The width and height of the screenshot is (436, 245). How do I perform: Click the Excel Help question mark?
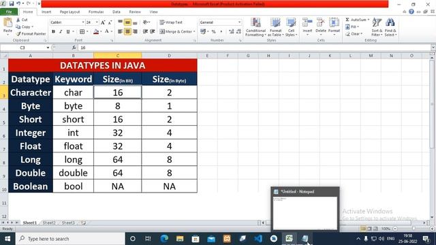click(411, 12)
